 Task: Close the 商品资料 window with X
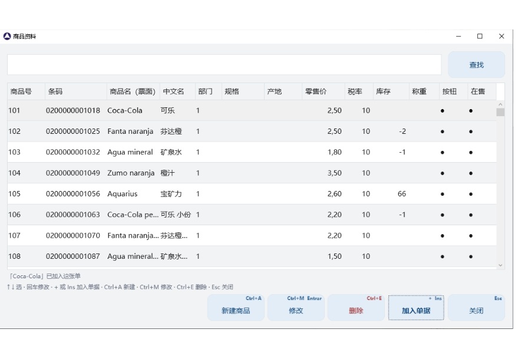pos(501,36)
